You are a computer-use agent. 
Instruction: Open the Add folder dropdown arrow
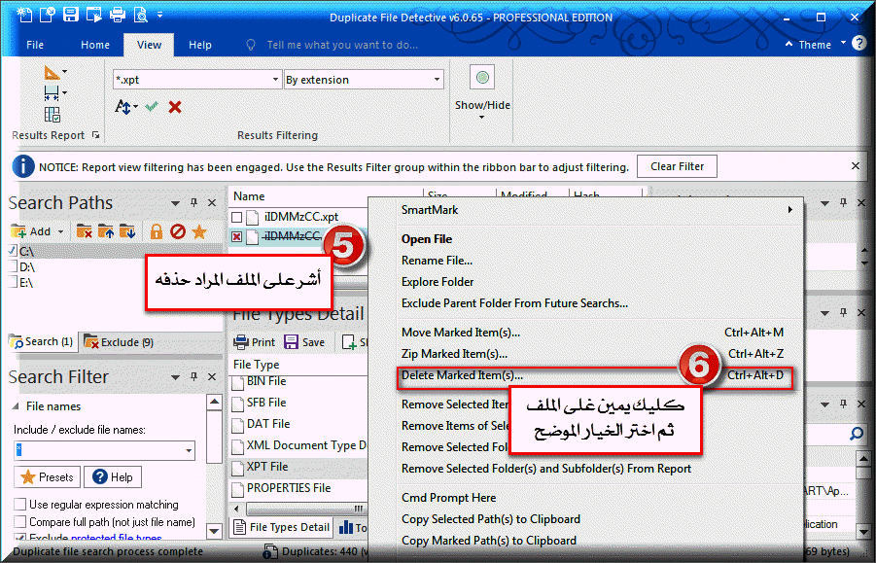pyautogui.click(x=60, y=231)
